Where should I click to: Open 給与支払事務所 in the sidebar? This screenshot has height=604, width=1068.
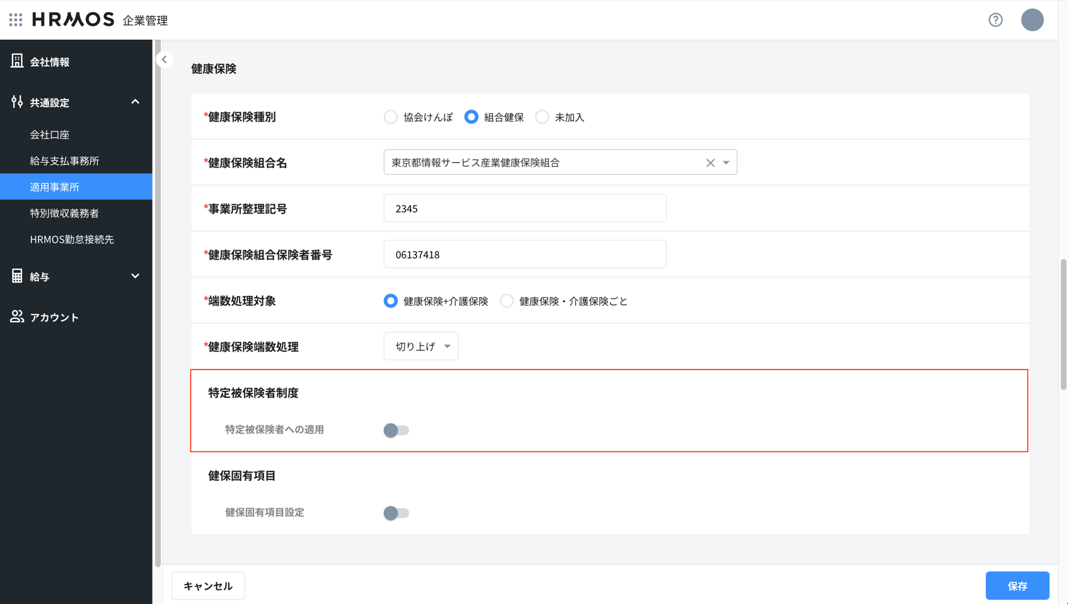coord(64,161)
